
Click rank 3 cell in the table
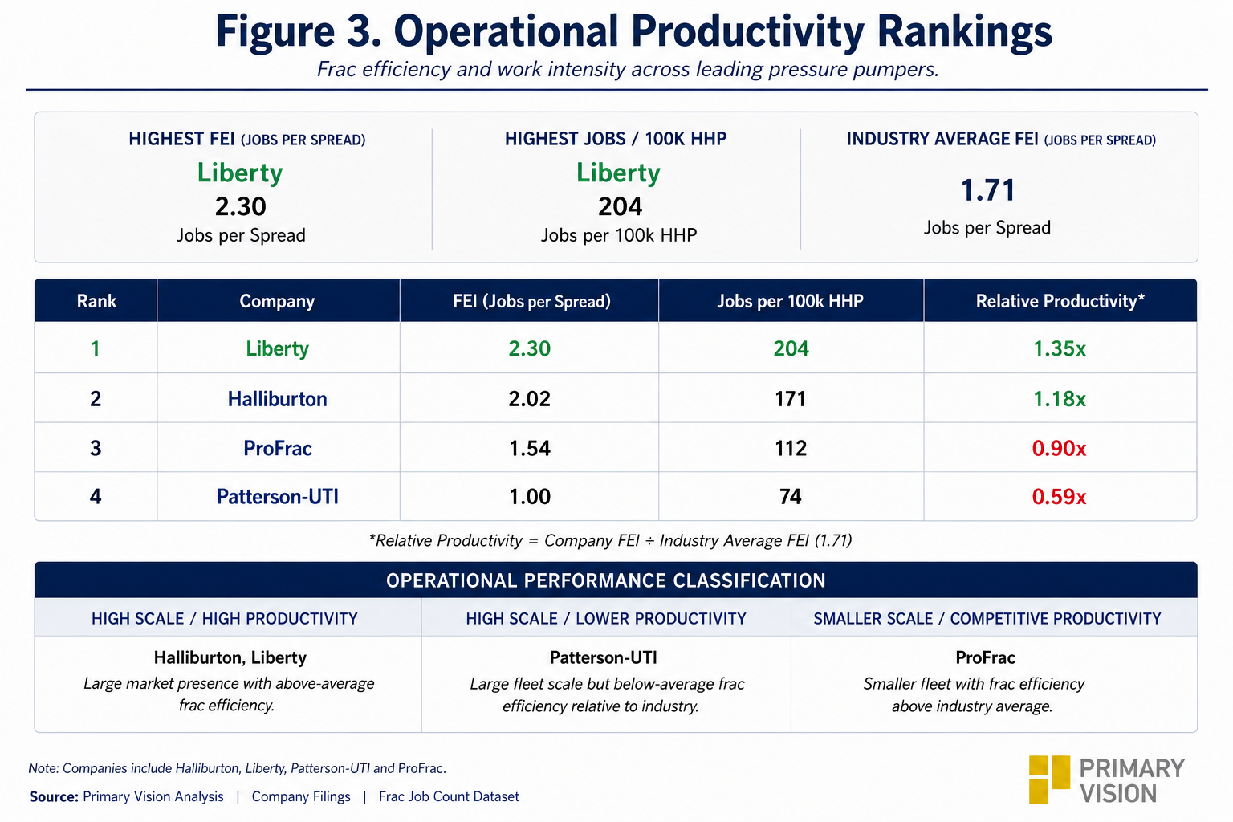[x=96, y=448]
